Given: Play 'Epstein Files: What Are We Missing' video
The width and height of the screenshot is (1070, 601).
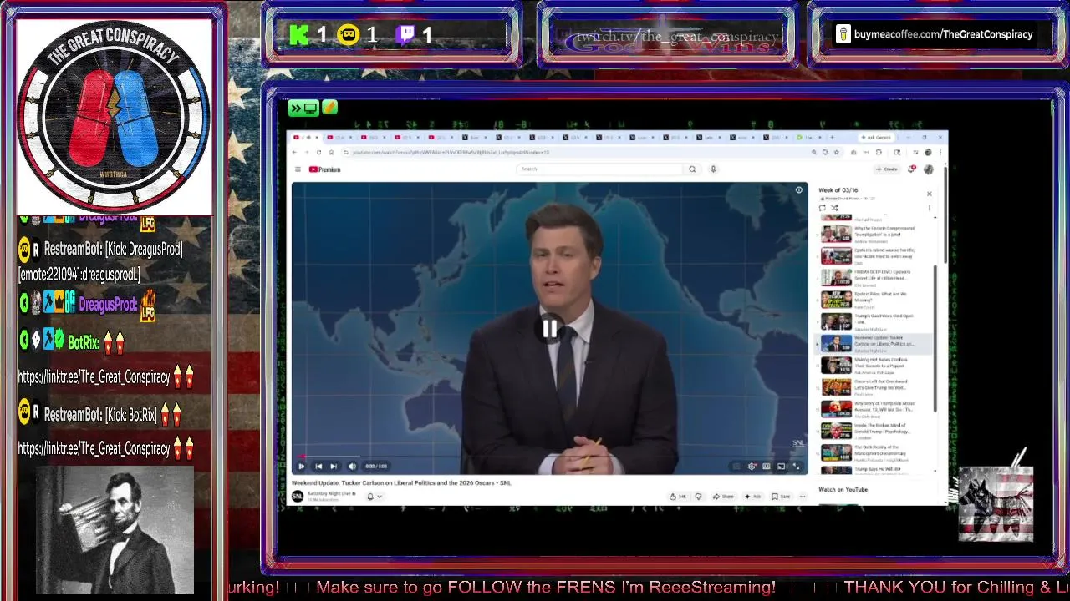Looking at the screenshot, I should pyautogui.click(x=874, y=300).
